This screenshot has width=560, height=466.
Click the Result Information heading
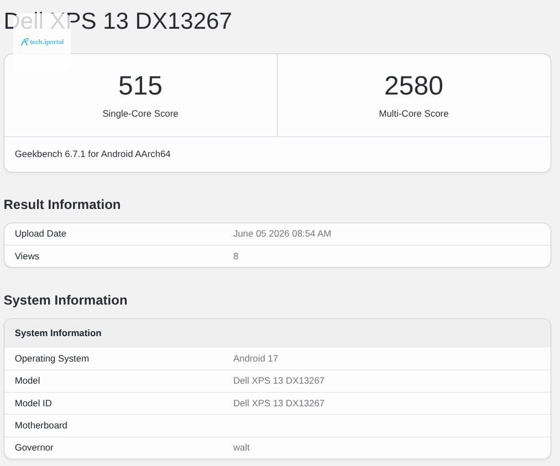point(62,205)
